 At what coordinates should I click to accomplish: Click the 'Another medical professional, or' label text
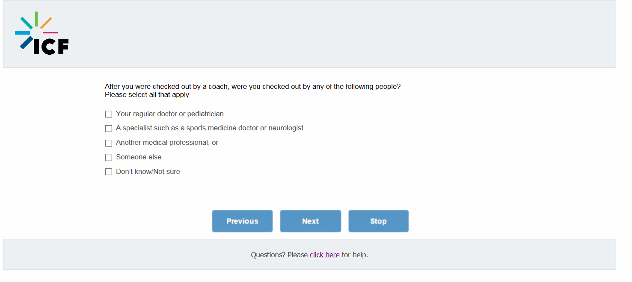pyautogui.click(x=167, y=143)
